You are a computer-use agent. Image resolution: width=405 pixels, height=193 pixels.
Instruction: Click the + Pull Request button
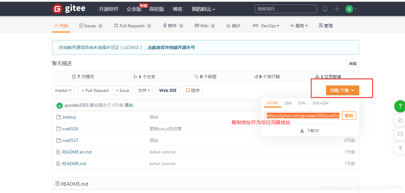(95, 90)
